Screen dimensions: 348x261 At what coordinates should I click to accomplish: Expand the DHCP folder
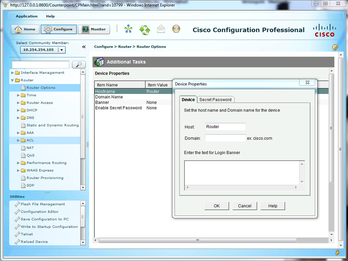pyautogui.click(x=18, y=110)
